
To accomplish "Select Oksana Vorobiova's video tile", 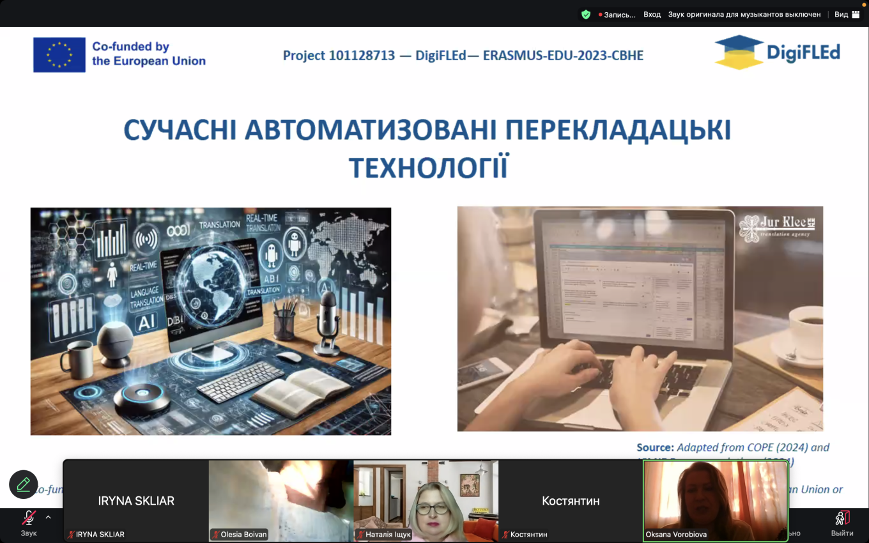I will pos(715,498).
